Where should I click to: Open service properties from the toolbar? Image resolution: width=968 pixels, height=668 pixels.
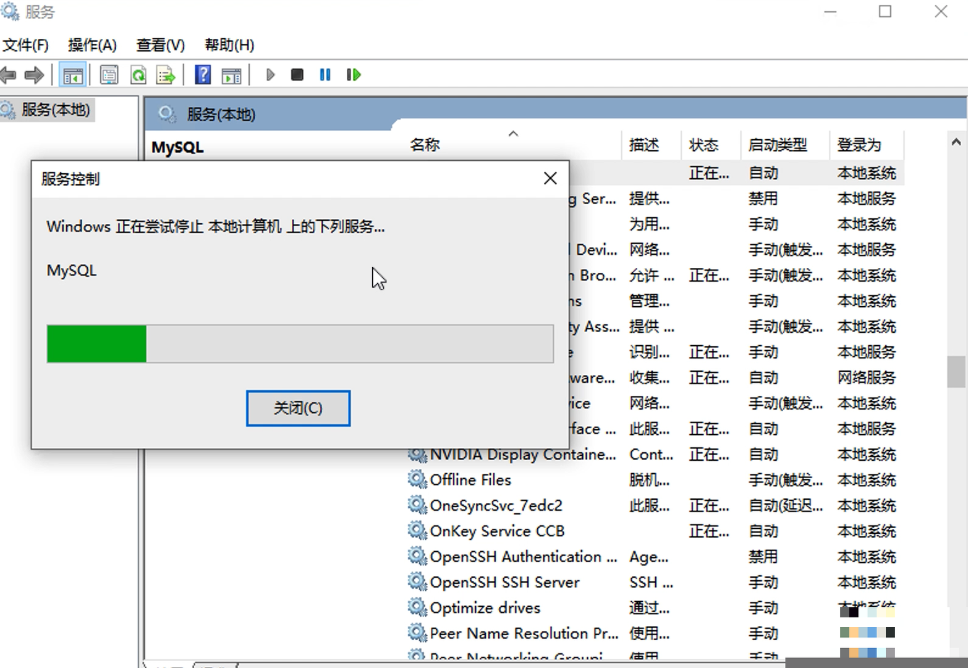[109, 75]
